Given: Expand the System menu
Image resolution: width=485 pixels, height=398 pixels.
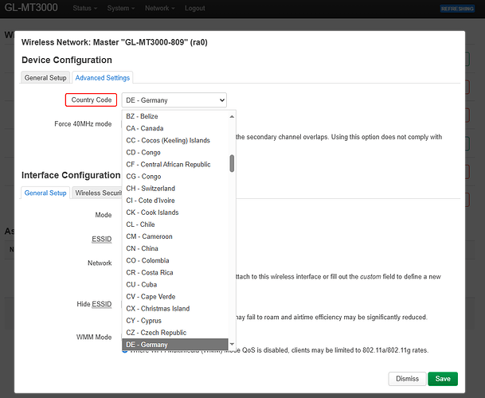Looking at the screenshot, I should pyautogui.click(x=120, y=8).
